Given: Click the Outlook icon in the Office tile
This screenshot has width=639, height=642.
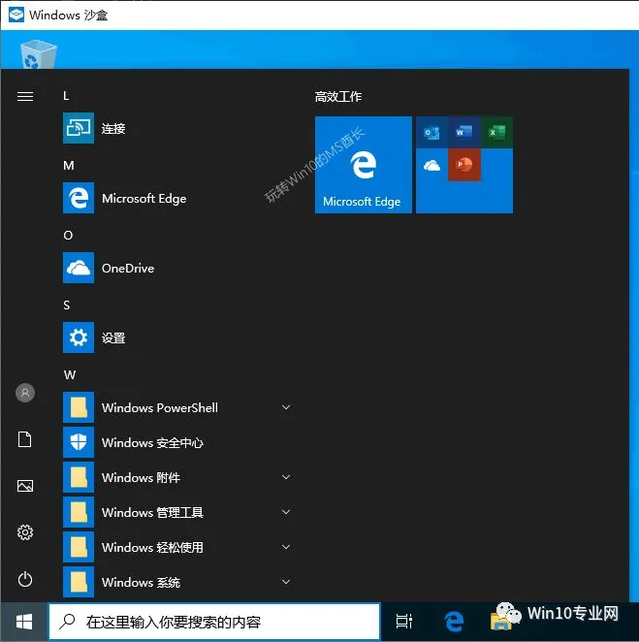Looking at the screenshot, I should (431, 132).
